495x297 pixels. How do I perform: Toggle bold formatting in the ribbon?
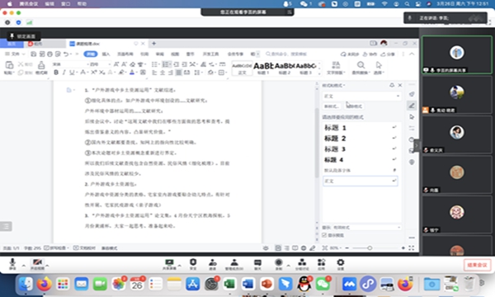pos(56,73)
